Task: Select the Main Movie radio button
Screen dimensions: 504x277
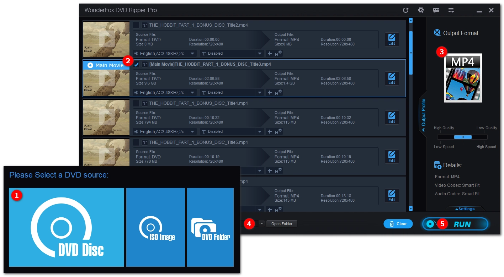Action: tap(90, 65)
